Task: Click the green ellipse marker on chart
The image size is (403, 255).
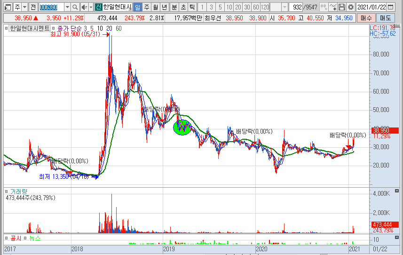Action: coord(182,127)
